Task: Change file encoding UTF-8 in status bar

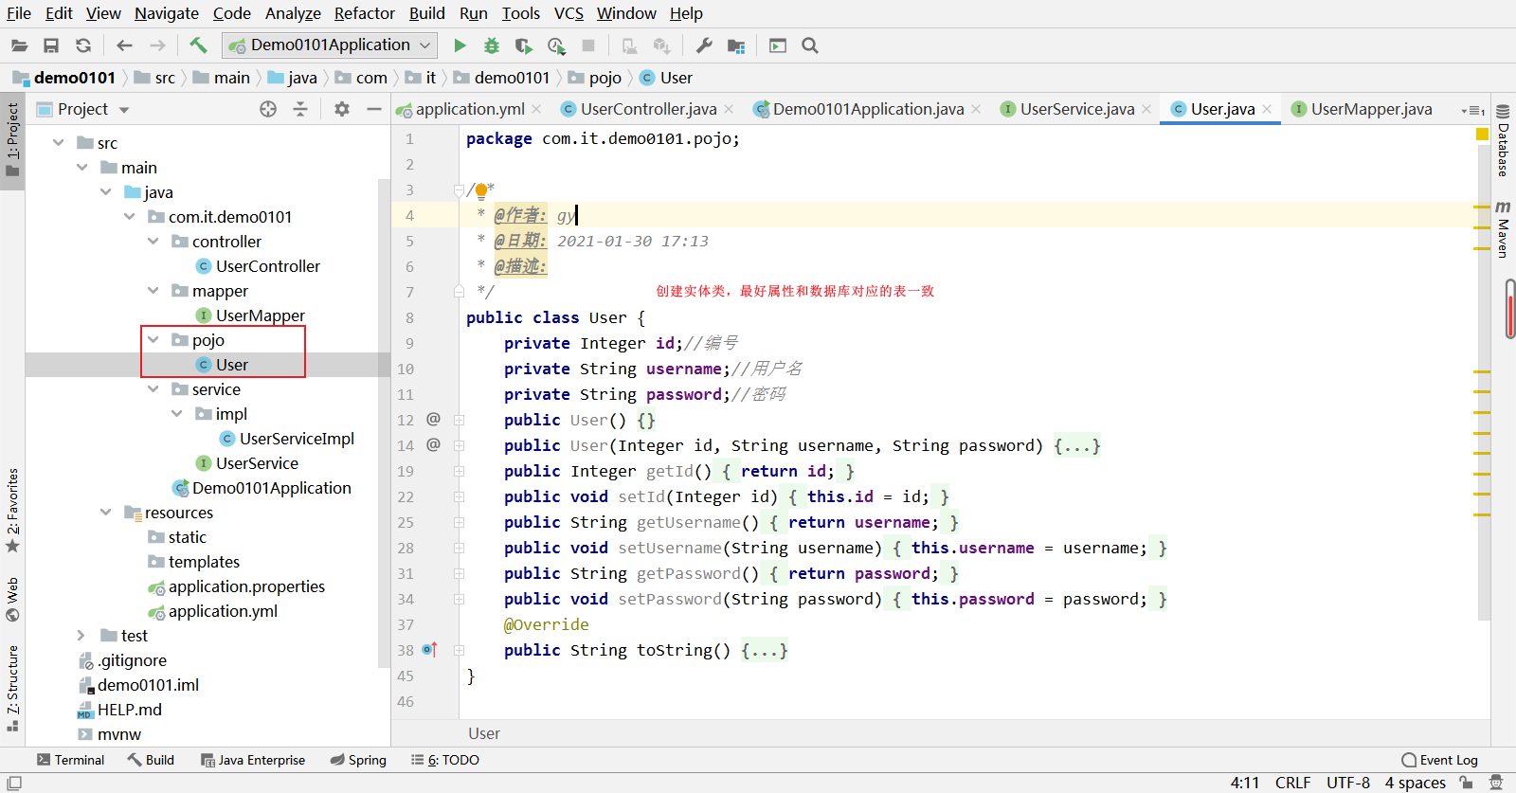Action: 1348,783
